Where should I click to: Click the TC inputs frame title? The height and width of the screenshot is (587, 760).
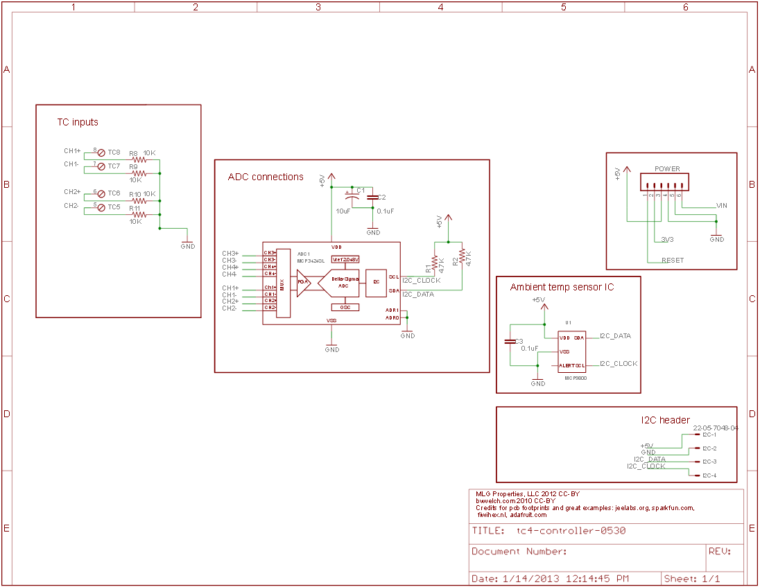point(78,122)
